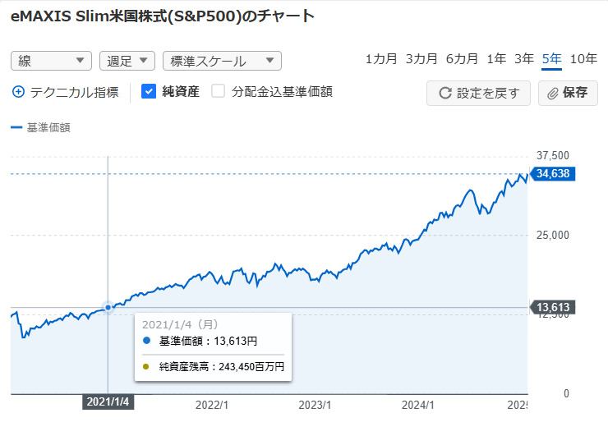
Task: Click the 25,000 y-axis label
Action: click(x=553, y=235)
